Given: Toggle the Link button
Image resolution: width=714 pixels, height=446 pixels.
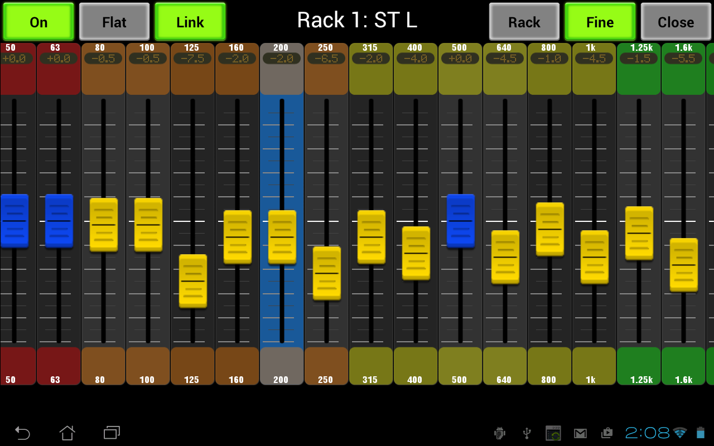Looking at the screenshot, I should pyautogui.click(x=190, y=22).
